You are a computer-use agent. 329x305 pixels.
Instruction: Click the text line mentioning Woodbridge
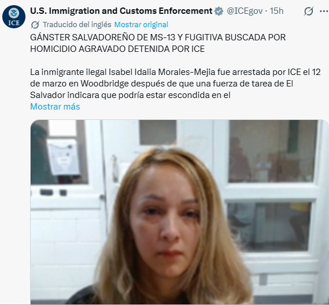point(161,84)
